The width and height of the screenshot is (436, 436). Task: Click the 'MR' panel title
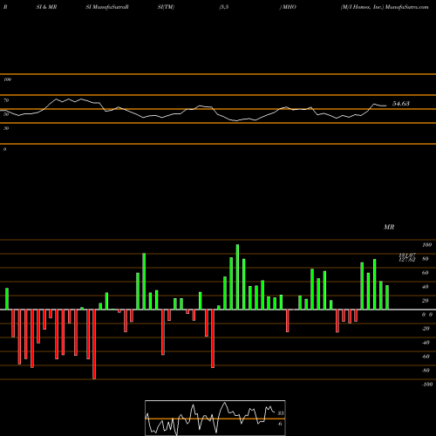pos(389,227)
